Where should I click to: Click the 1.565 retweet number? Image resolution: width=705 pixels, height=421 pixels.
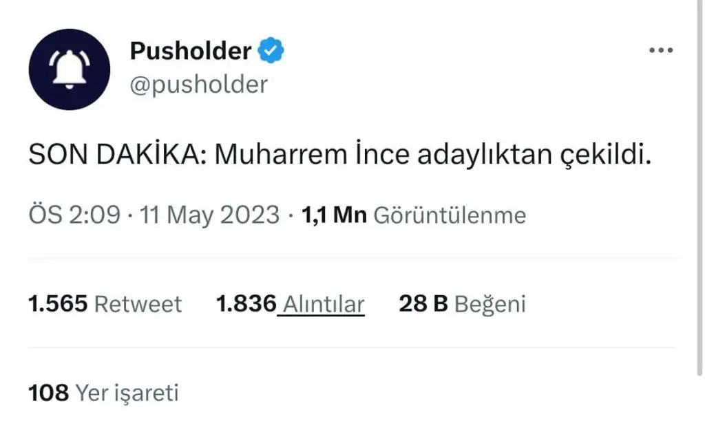(x=58, y=303)
